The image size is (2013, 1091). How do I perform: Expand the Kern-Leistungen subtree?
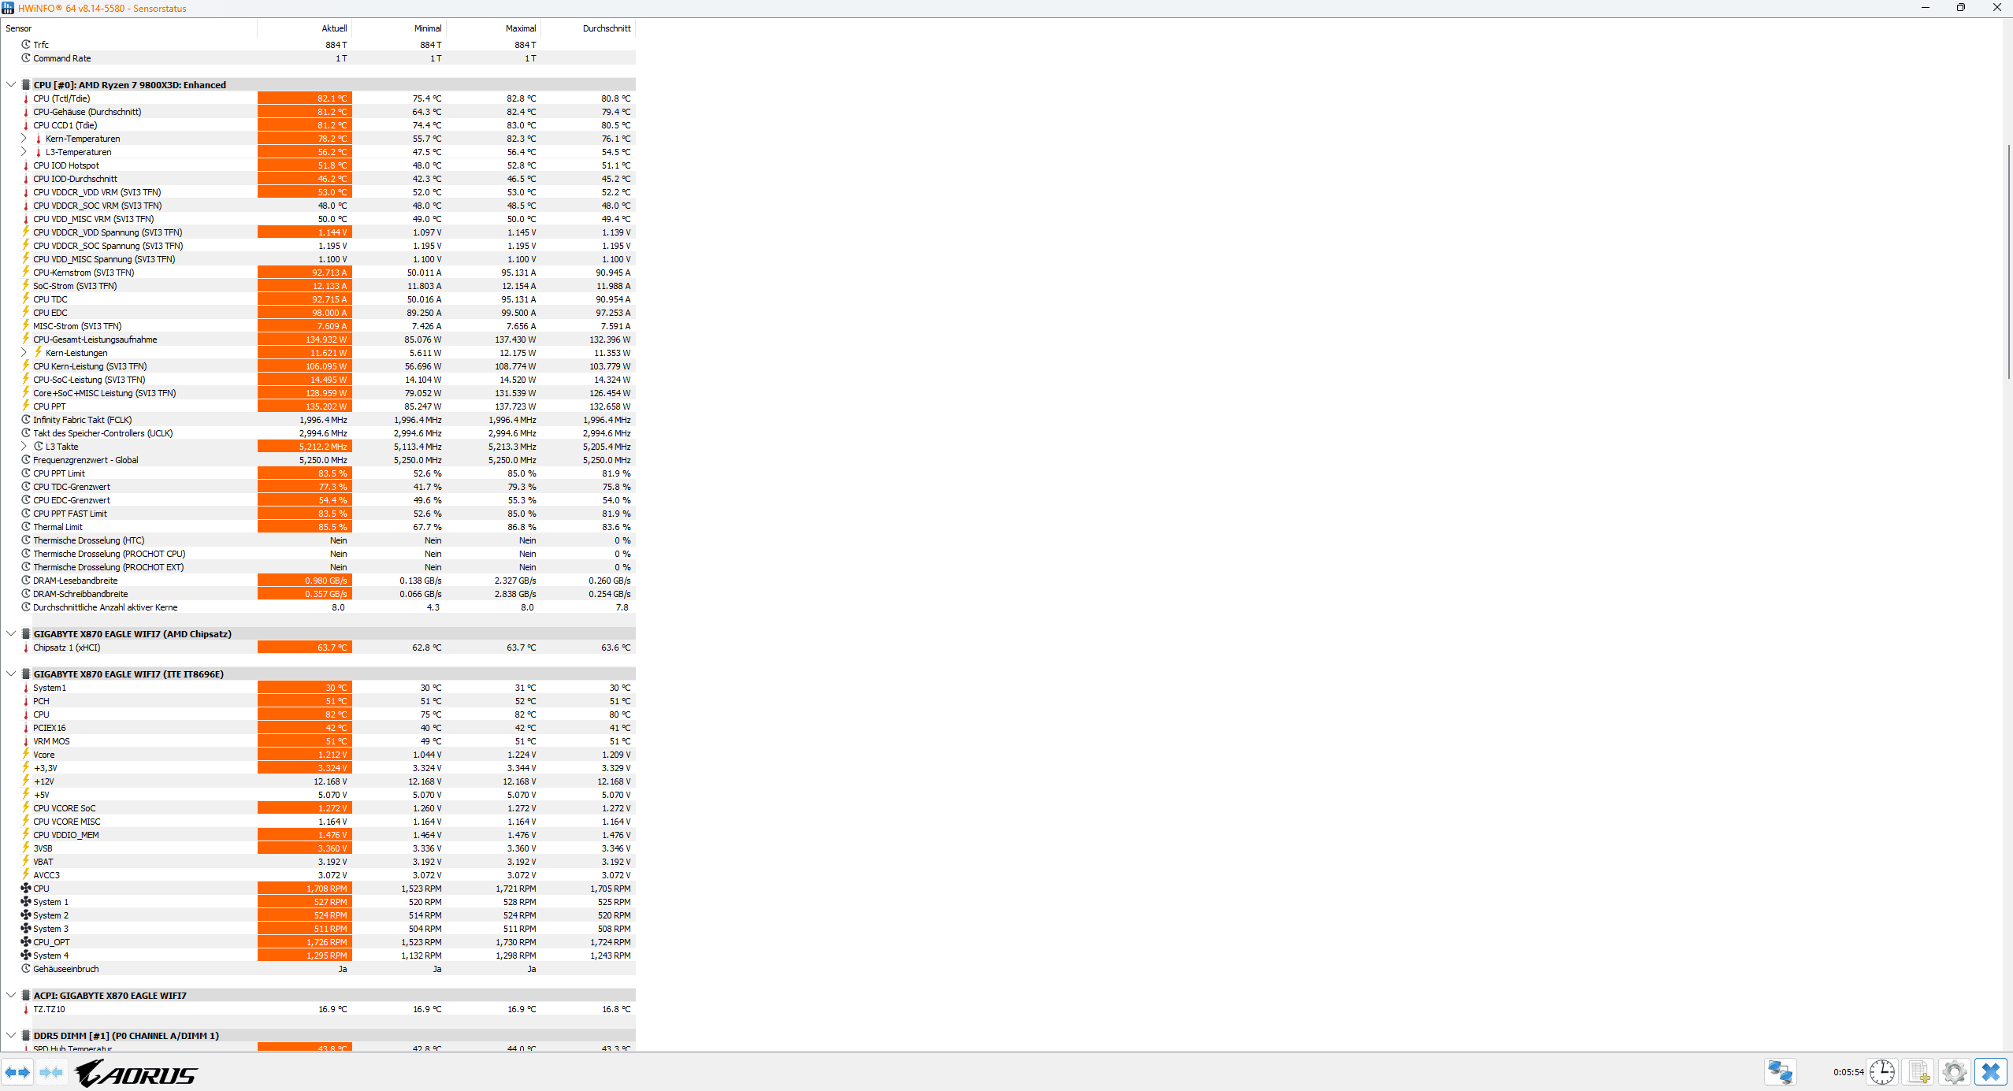(x=24, y=353)
